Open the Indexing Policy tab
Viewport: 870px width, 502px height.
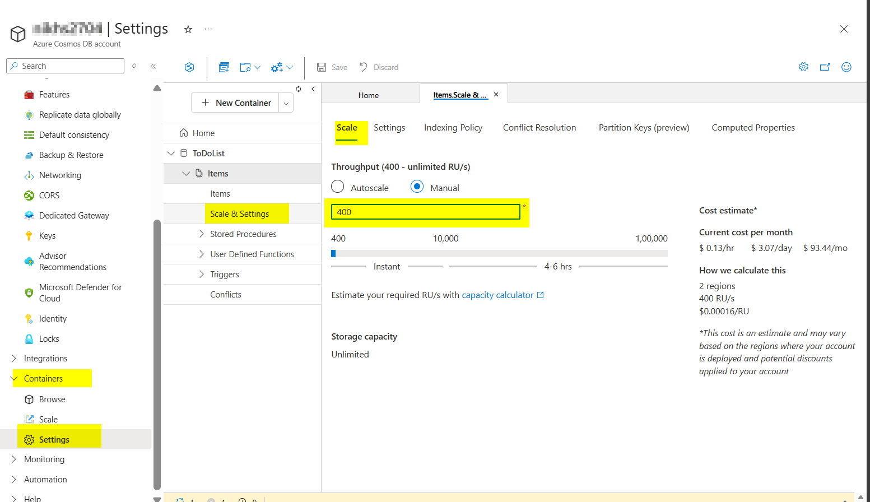point(453,128)
